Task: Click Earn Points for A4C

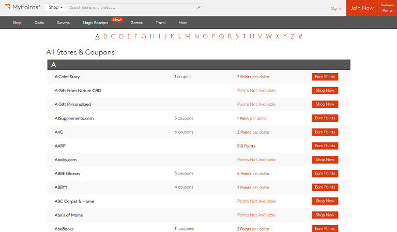Action: click(325, 132)
